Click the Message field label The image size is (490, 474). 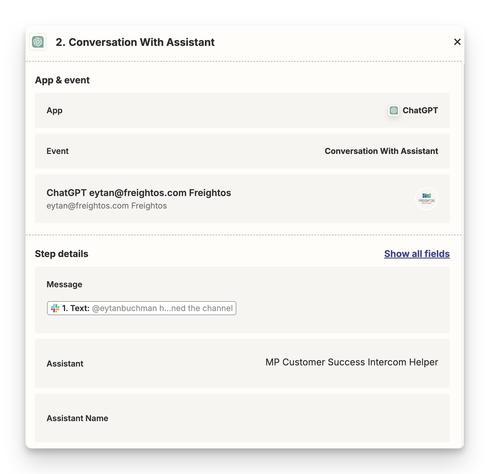pyautogui.click(x=64, y=284)
